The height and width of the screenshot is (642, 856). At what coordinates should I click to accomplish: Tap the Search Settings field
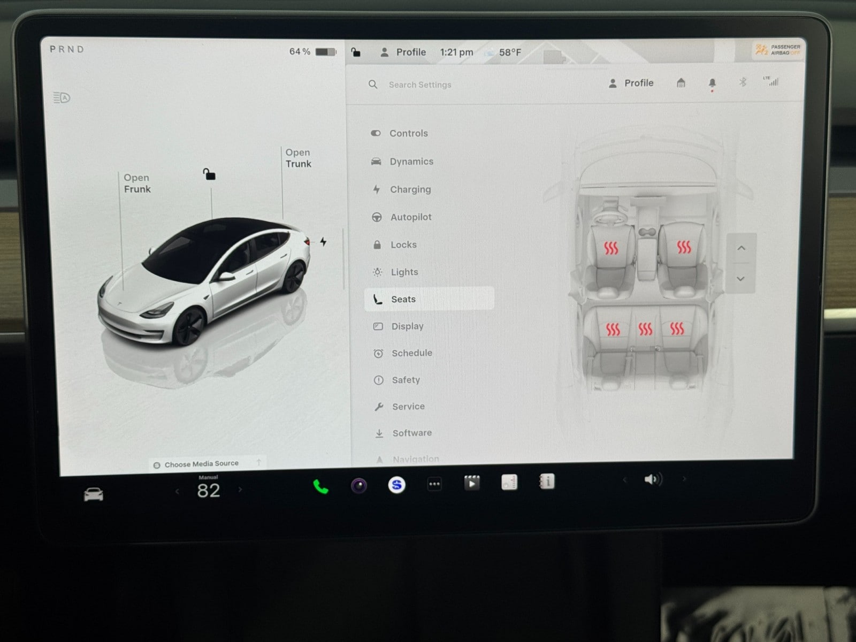coord(420,85)
